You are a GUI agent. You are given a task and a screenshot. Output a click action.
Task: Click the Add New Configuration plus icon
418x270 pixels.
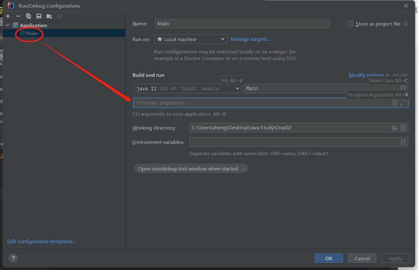[8, 16]
